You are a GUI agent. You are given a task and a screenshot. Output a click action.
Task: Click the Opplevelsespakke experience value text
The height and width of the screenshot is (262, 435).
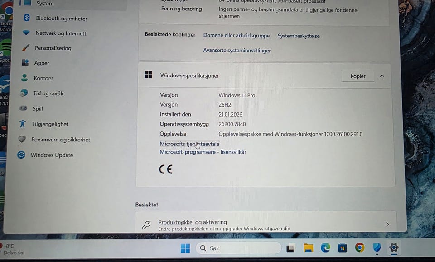click(290, 134)
